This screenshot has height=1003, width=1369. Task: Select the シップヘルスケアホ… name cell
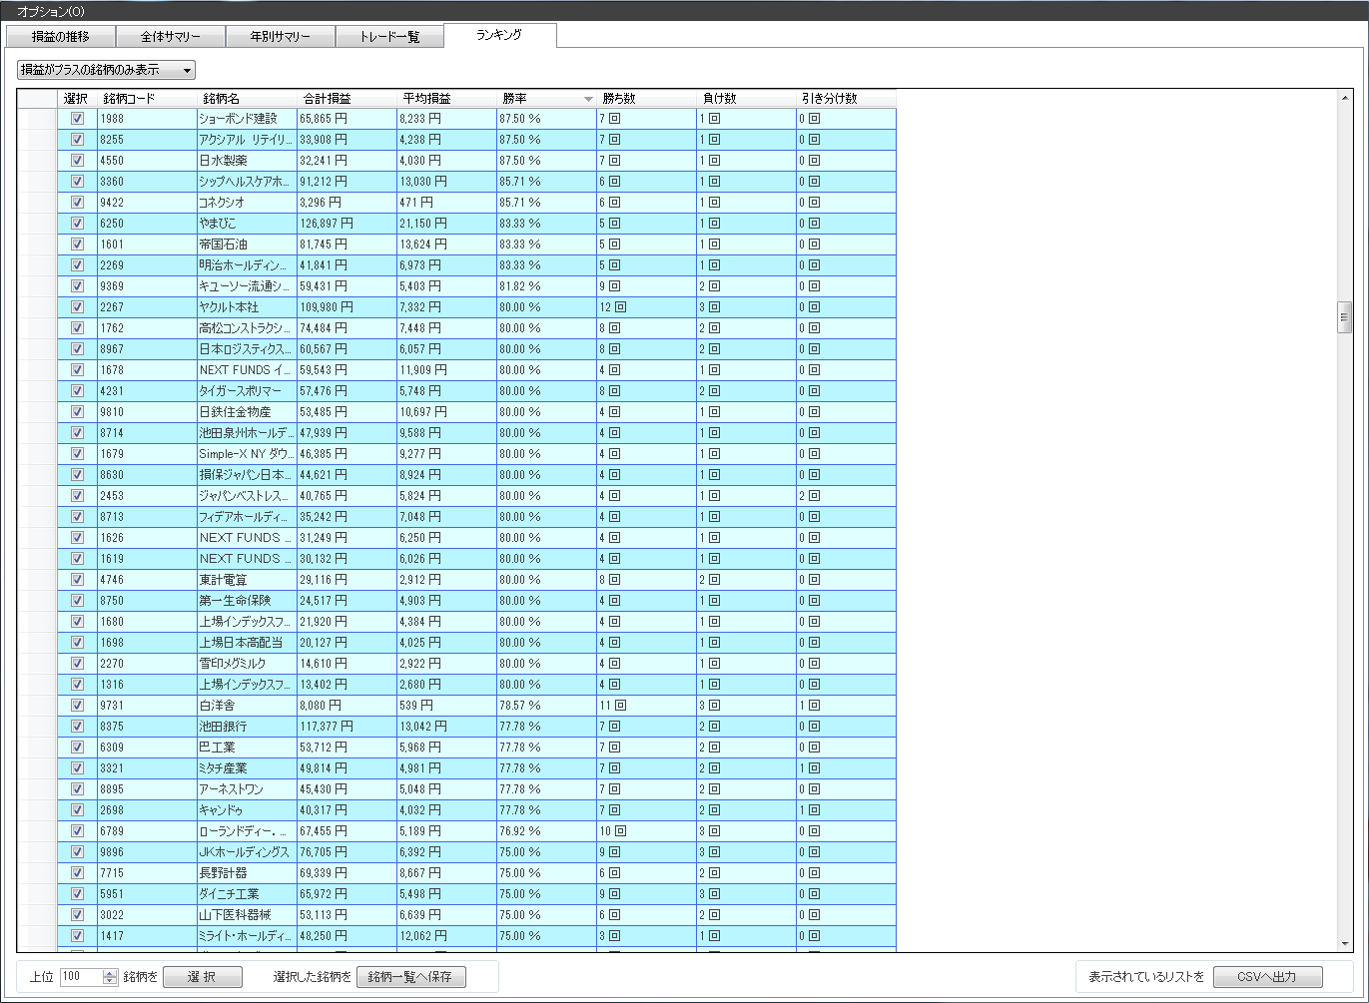click(x=247, y=182)
